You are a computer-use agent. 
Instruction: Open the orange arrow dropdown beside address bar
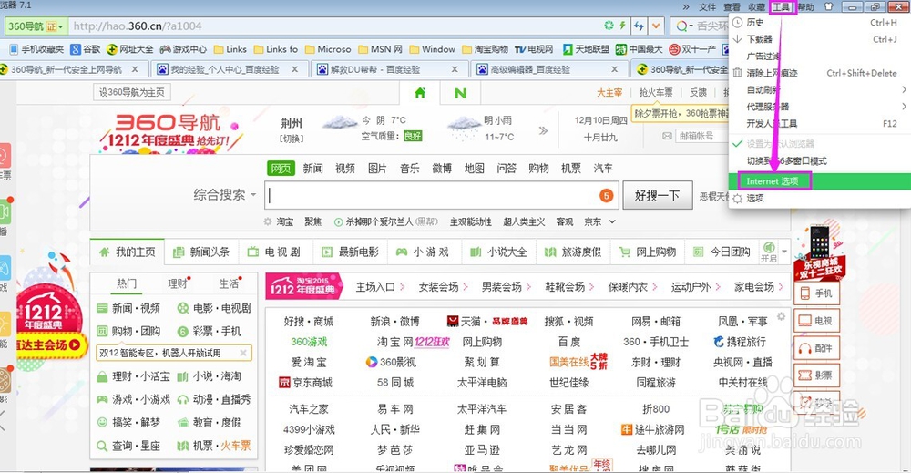tap(656, 26)
